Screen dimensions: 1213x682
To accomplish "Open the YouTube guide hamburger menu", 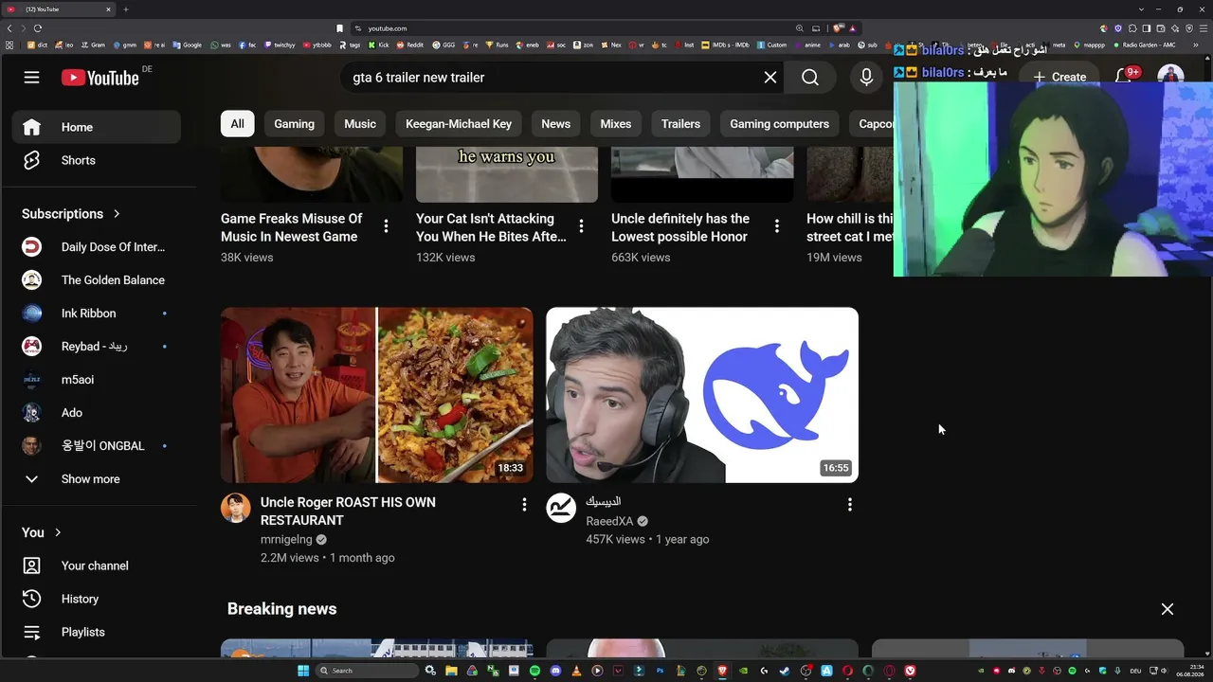I will click(32, 78).
